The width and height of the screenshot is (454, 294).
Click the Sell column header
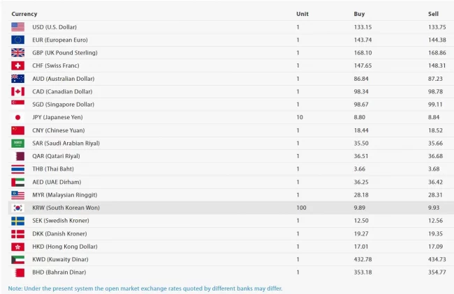point(433,14)
